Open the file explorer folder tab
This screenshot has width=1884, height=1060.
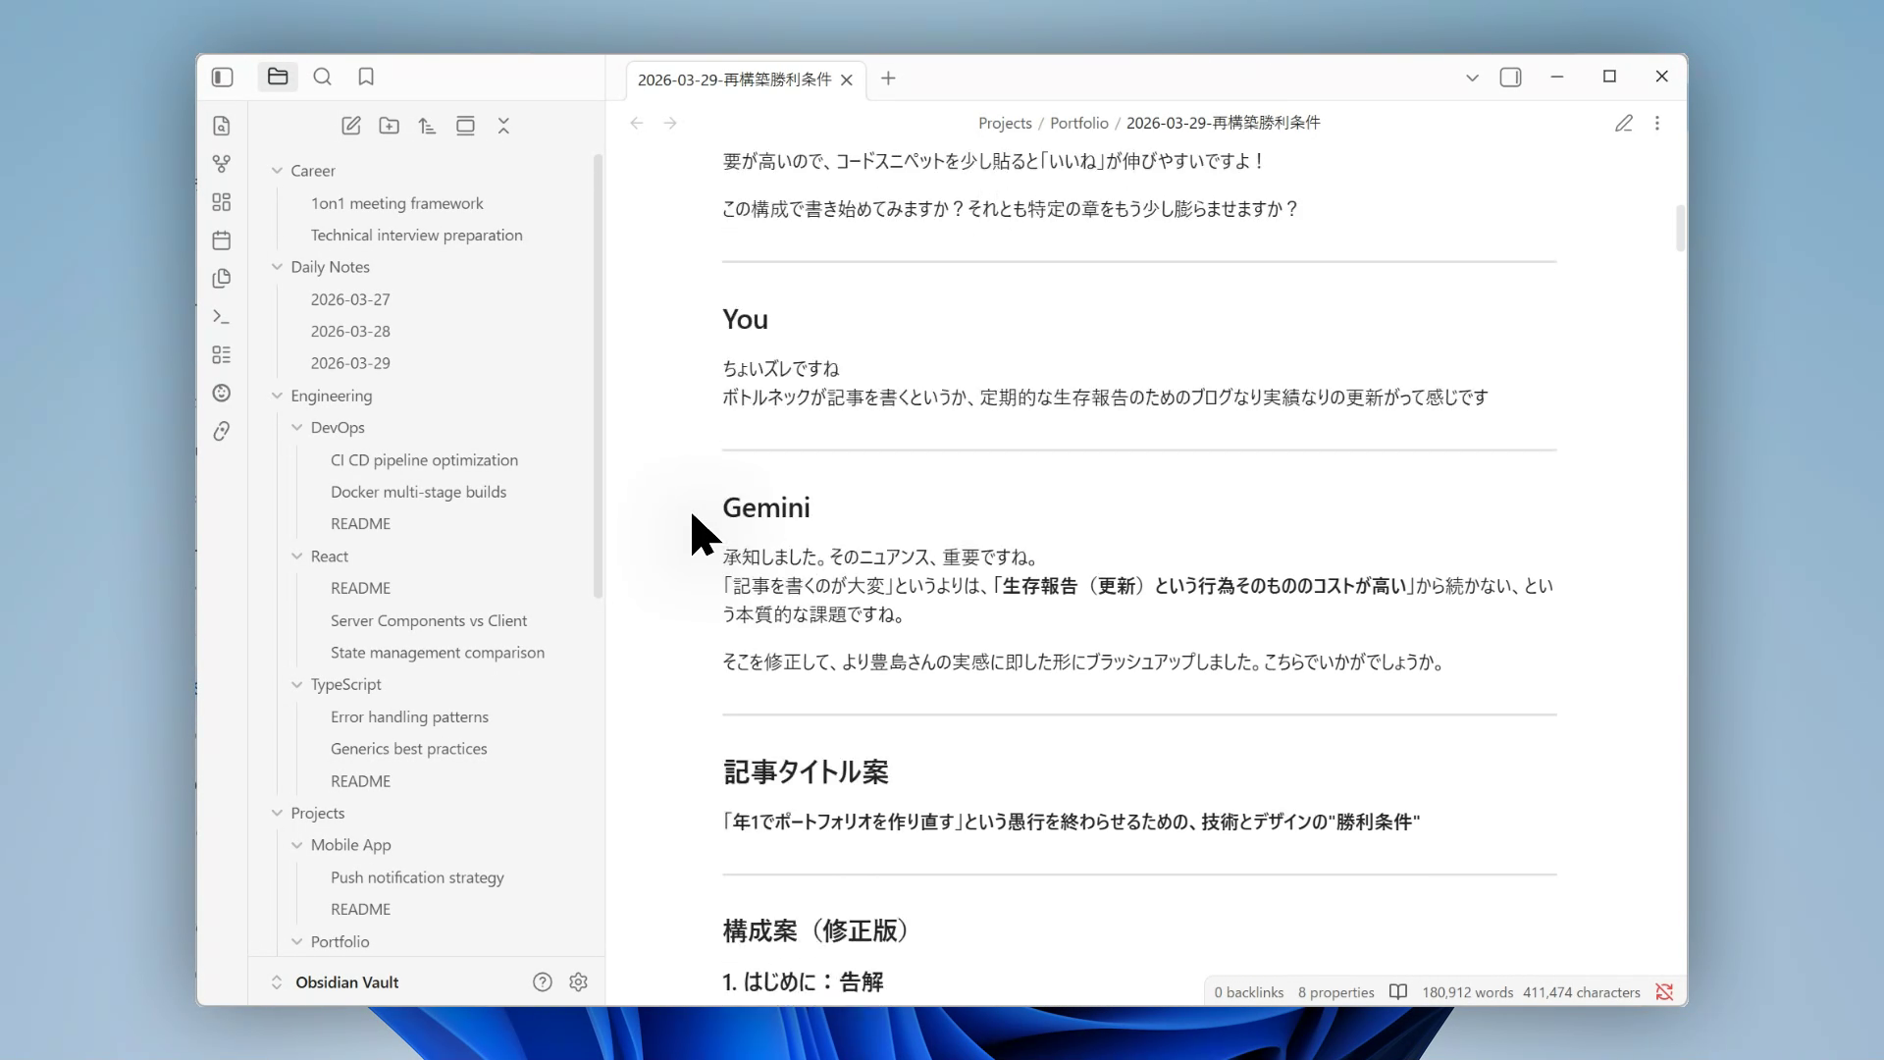point(278,77)
